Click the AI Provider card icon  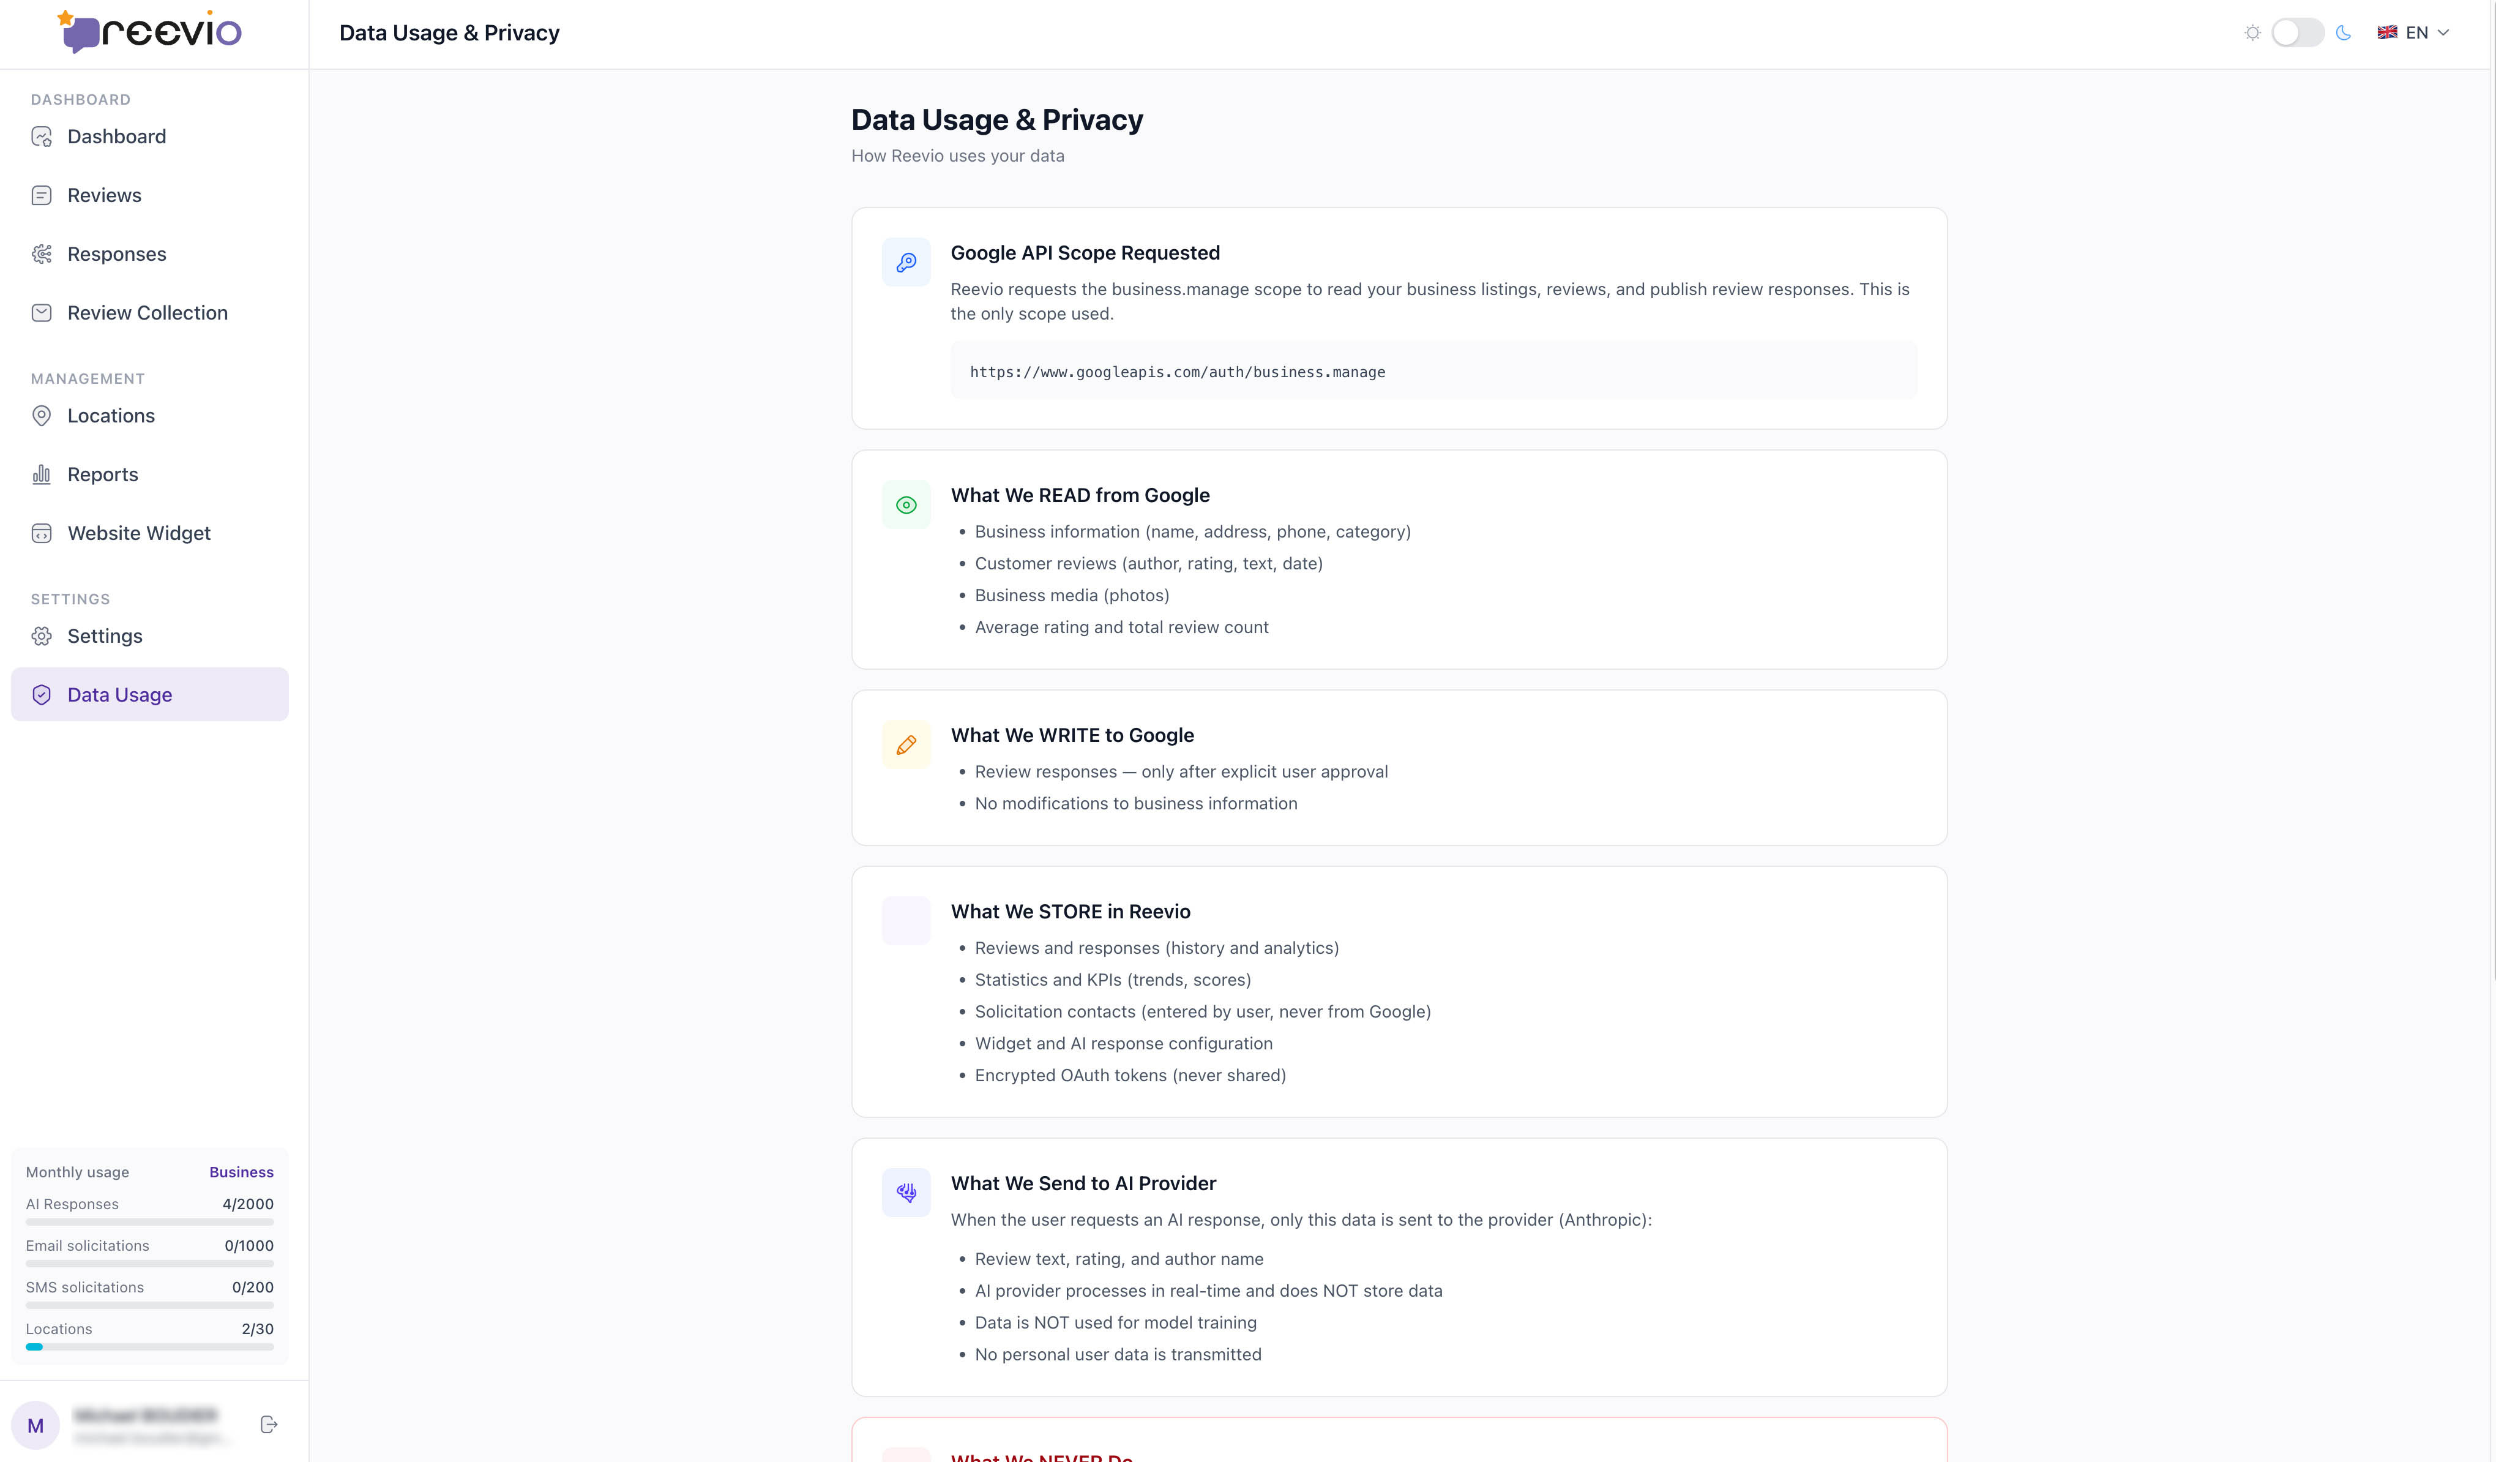click(x=906, y=1193)
